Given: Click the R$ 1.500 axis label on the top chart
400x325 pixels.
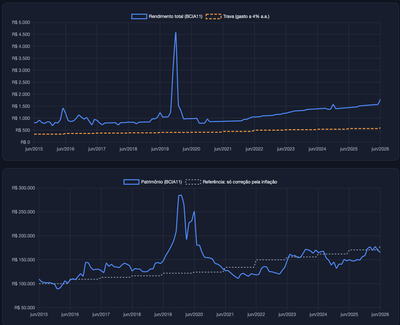Looking at the screenshot, I should click(x=21, y=106).
